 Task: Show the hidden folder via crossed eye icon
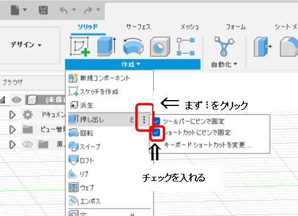point(28,145)
